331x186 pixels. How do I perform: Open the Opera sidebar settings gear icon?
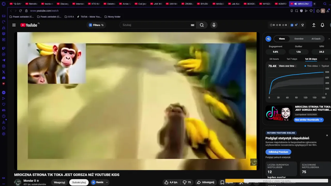click(4, 134)
